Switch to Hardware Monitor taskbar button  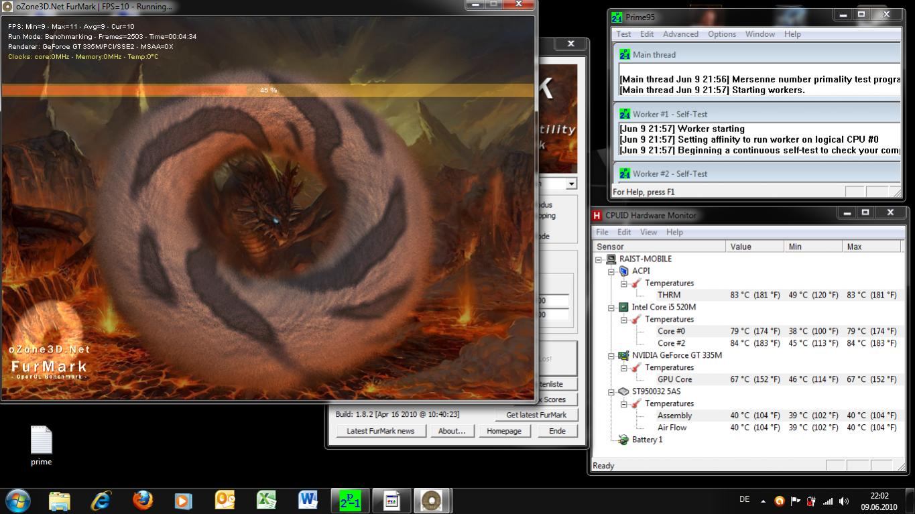tap(391, 501)
